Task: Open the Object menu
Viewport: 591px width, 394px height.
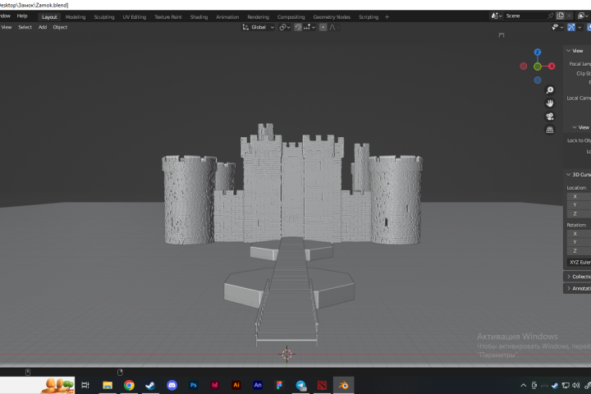Action: [x=60, y=27]
